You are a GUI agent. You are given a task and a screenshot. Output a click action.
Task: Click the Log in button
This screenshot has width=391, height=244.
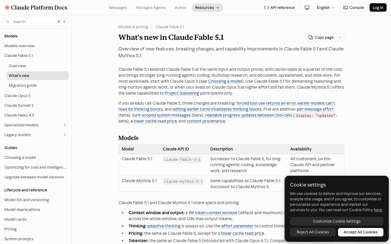[x=378, y=8]
